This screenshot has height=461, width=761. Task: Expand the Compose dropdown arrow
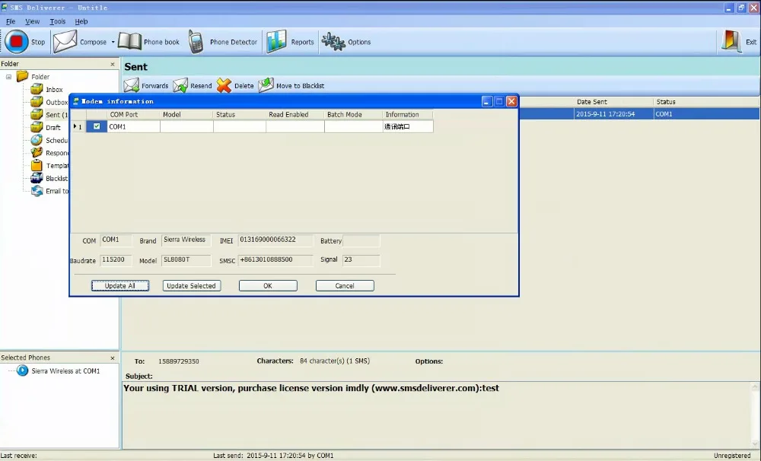pyautogui.click(x=113, y=43)
